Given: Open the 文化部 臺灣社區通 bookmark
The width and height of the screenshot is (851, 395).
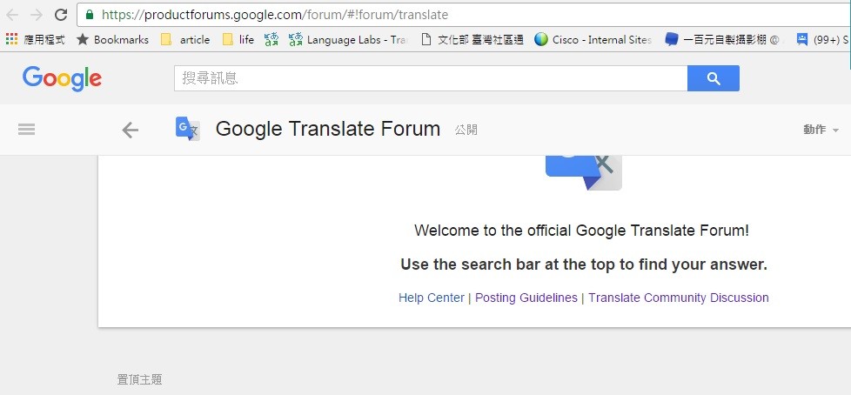Looking at the screenshot, I should tap(472, 40).
